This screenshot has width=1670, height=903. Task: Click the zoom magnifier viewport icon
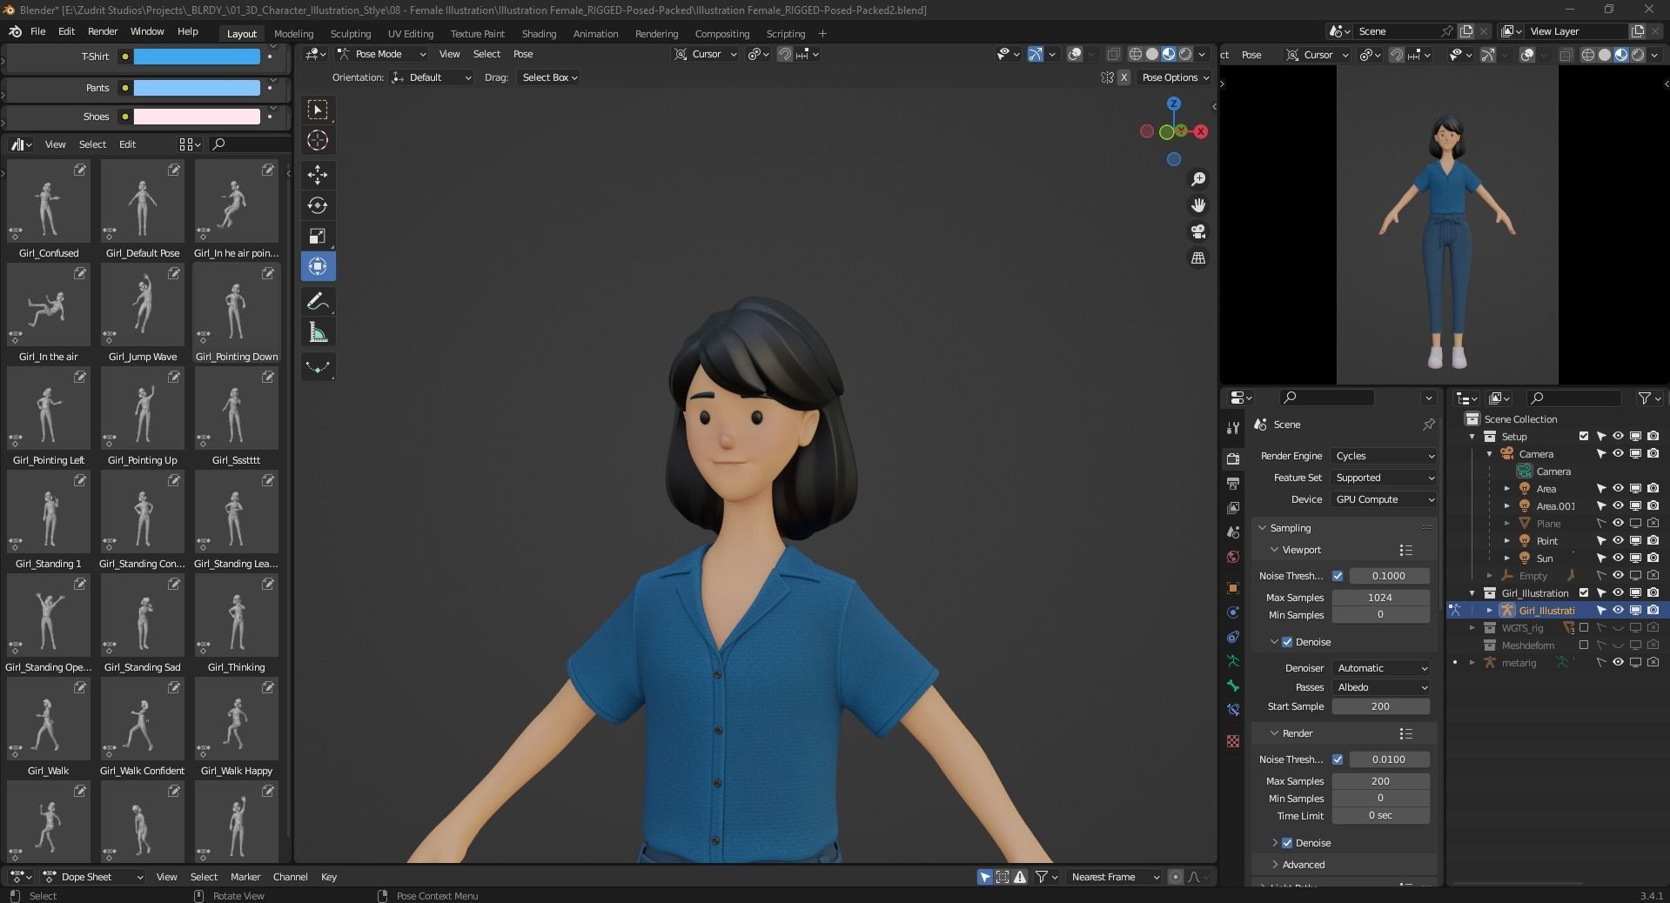pos(1198,178)
